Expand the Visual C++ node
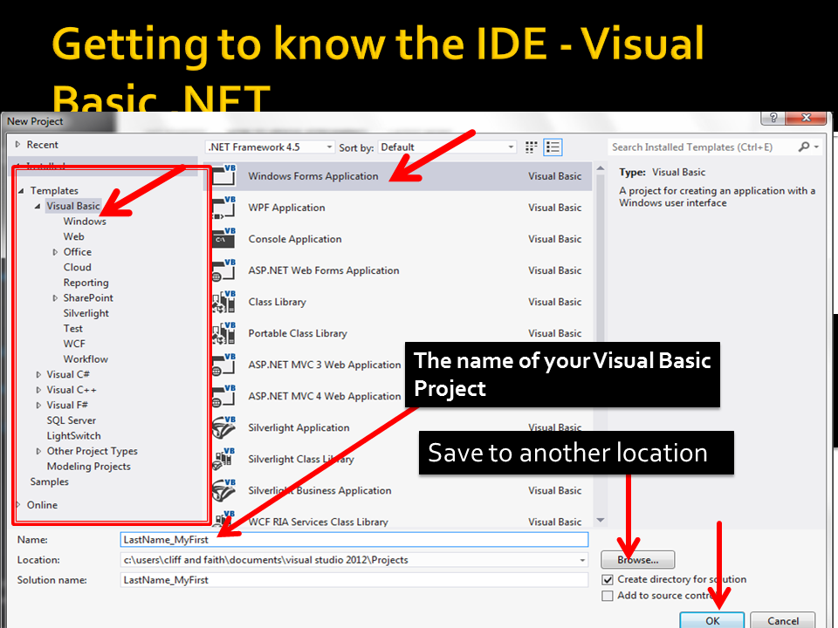The image size is (838, 628). (x=38, y=391)
